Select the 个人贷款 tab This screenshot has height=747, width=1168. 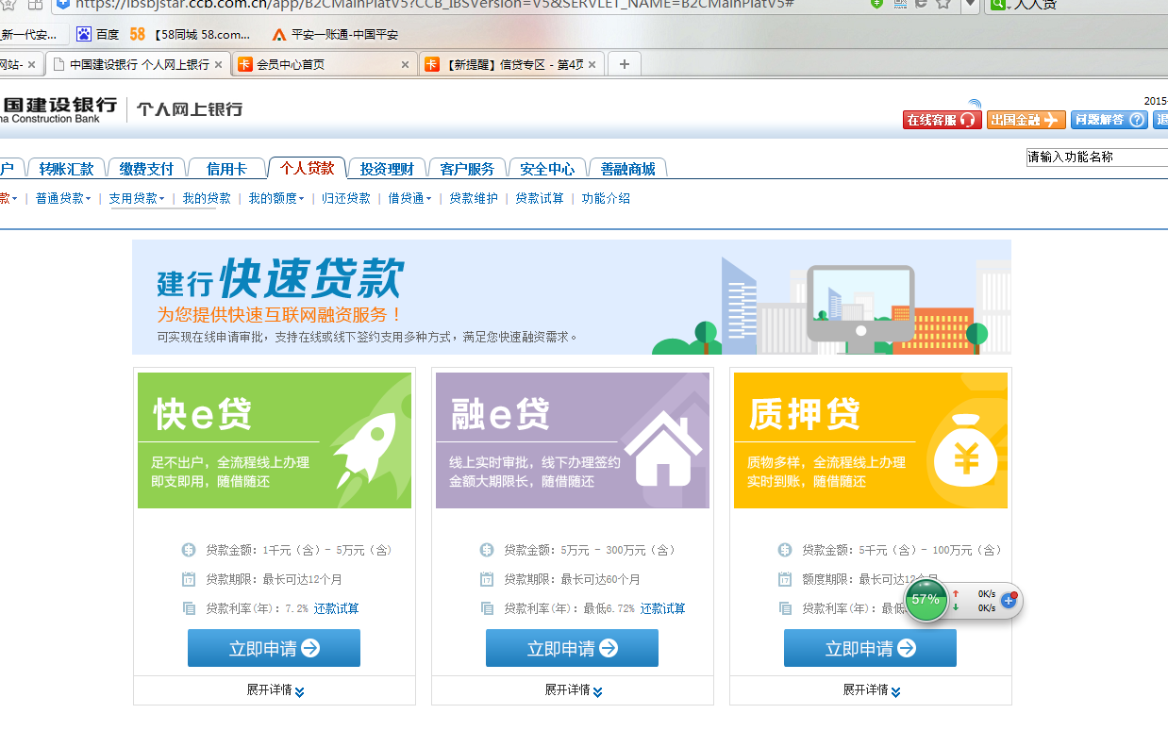(x=307, y=168)
